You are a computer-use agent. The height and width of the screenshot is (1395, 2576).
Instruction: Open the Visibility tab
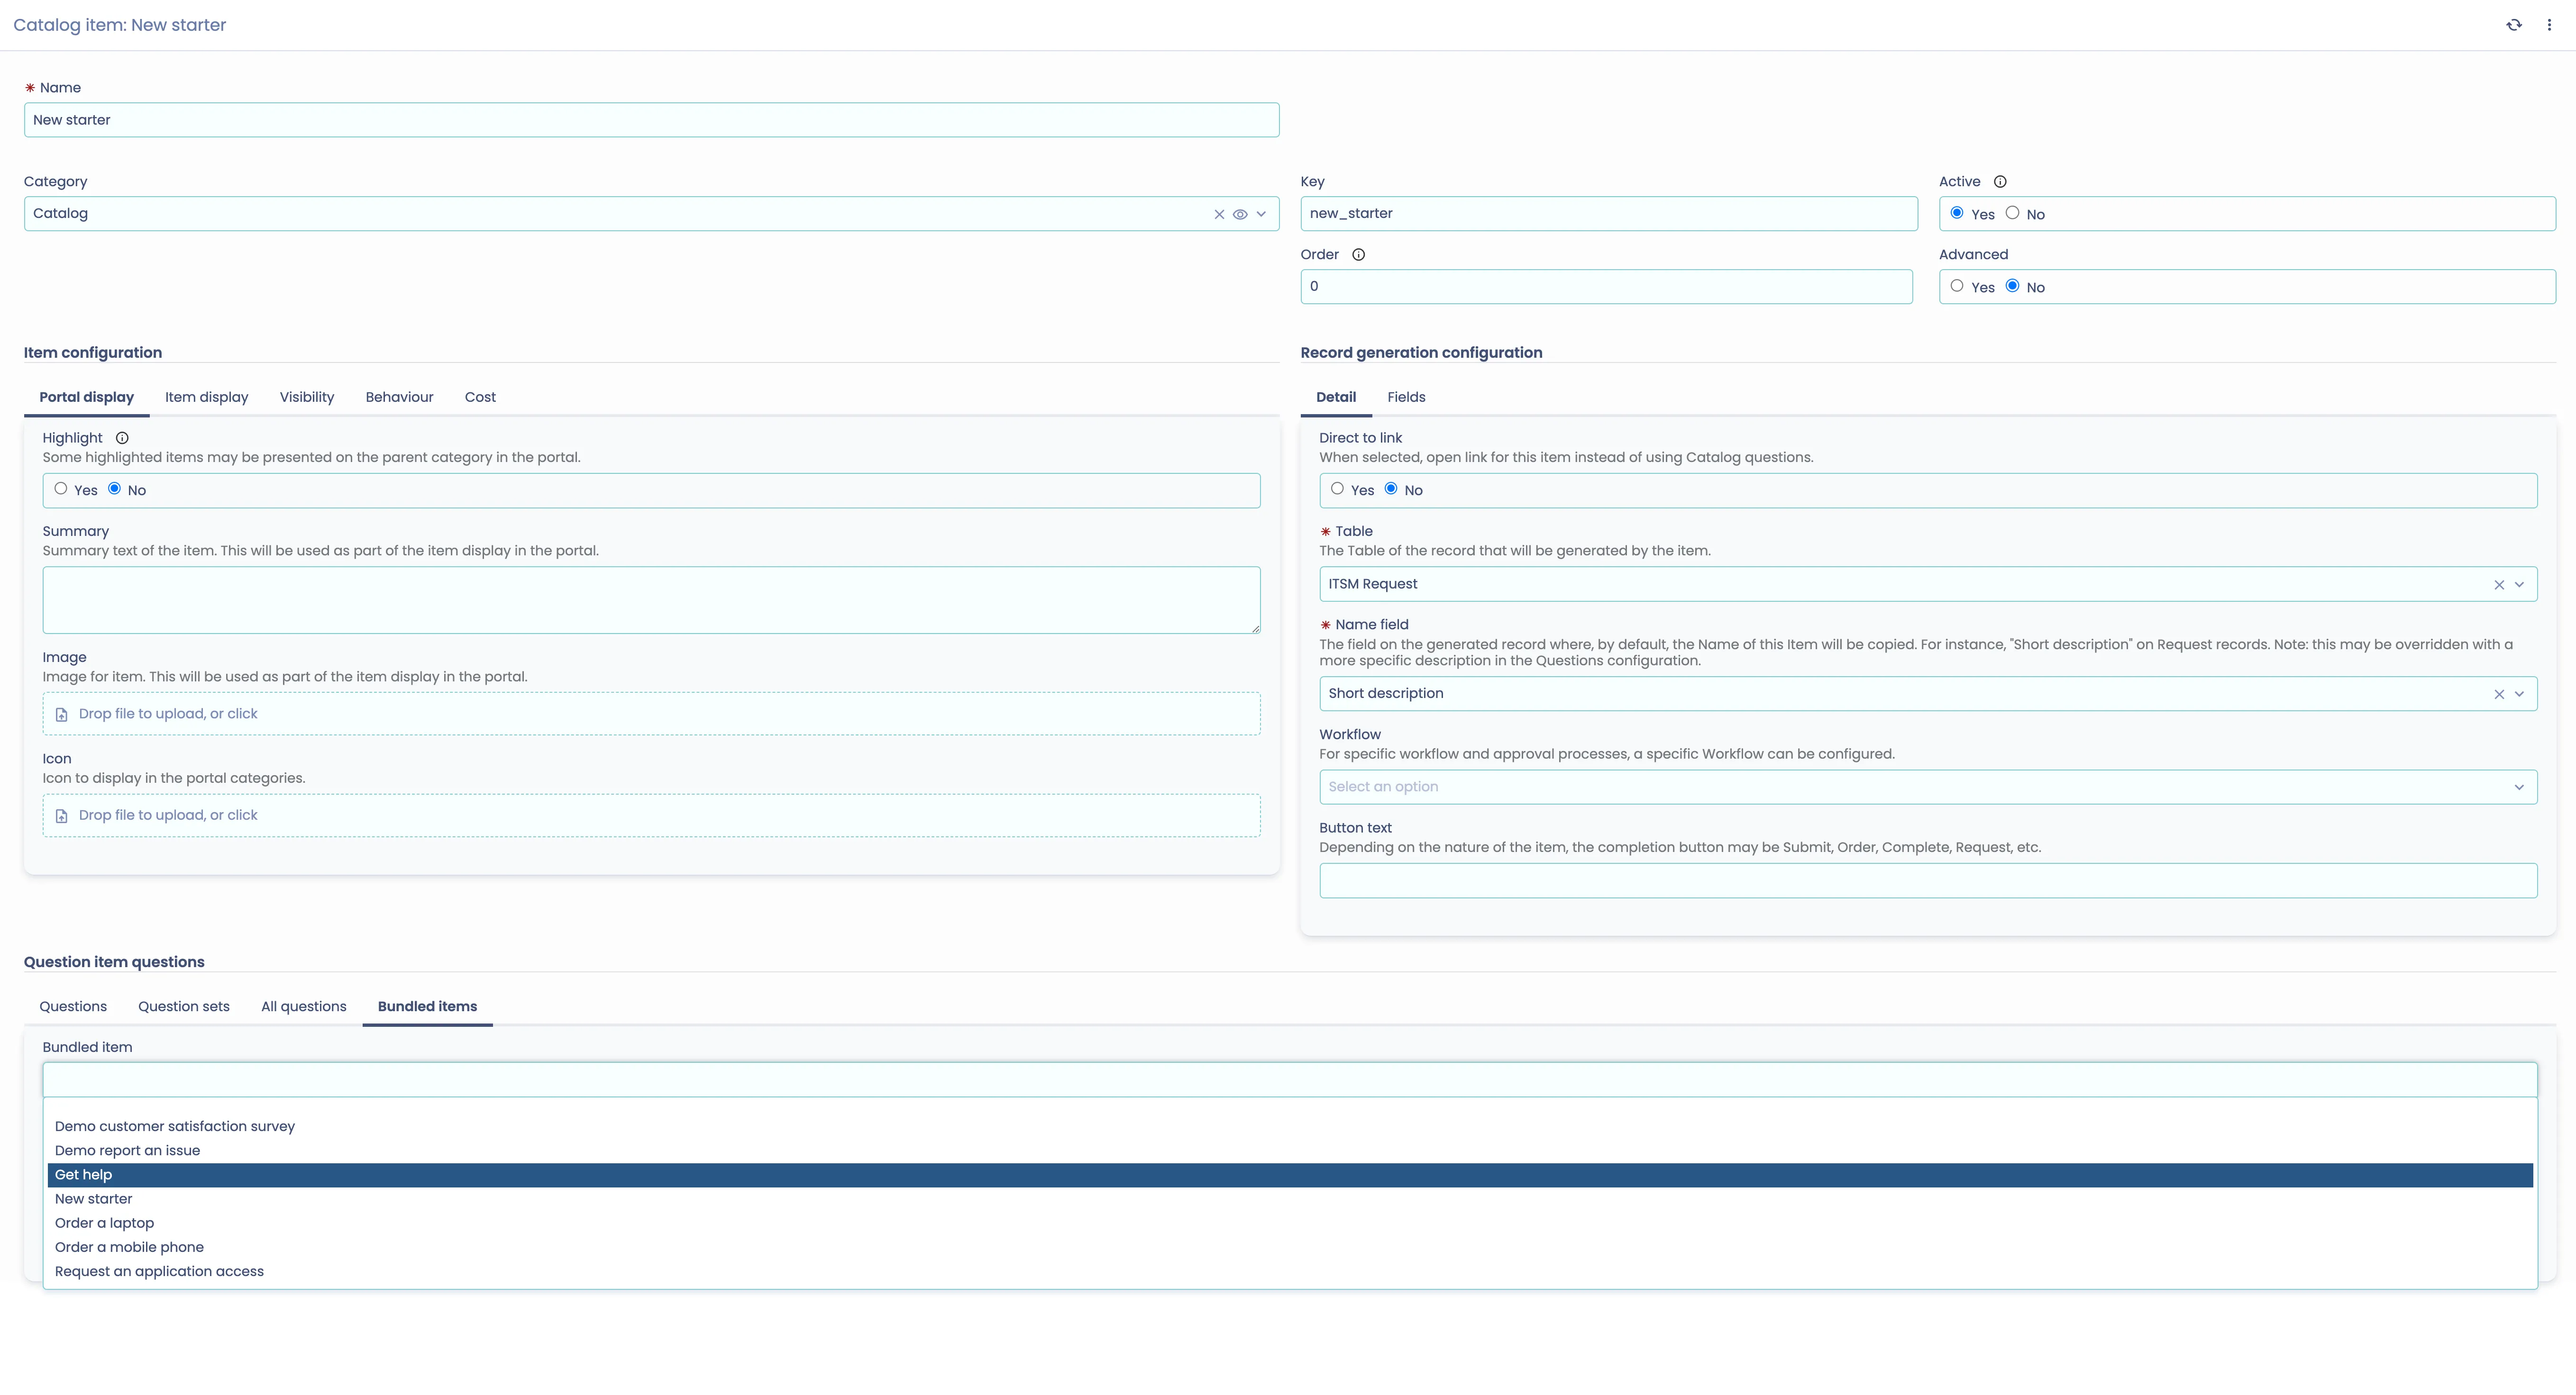point(307,397)
